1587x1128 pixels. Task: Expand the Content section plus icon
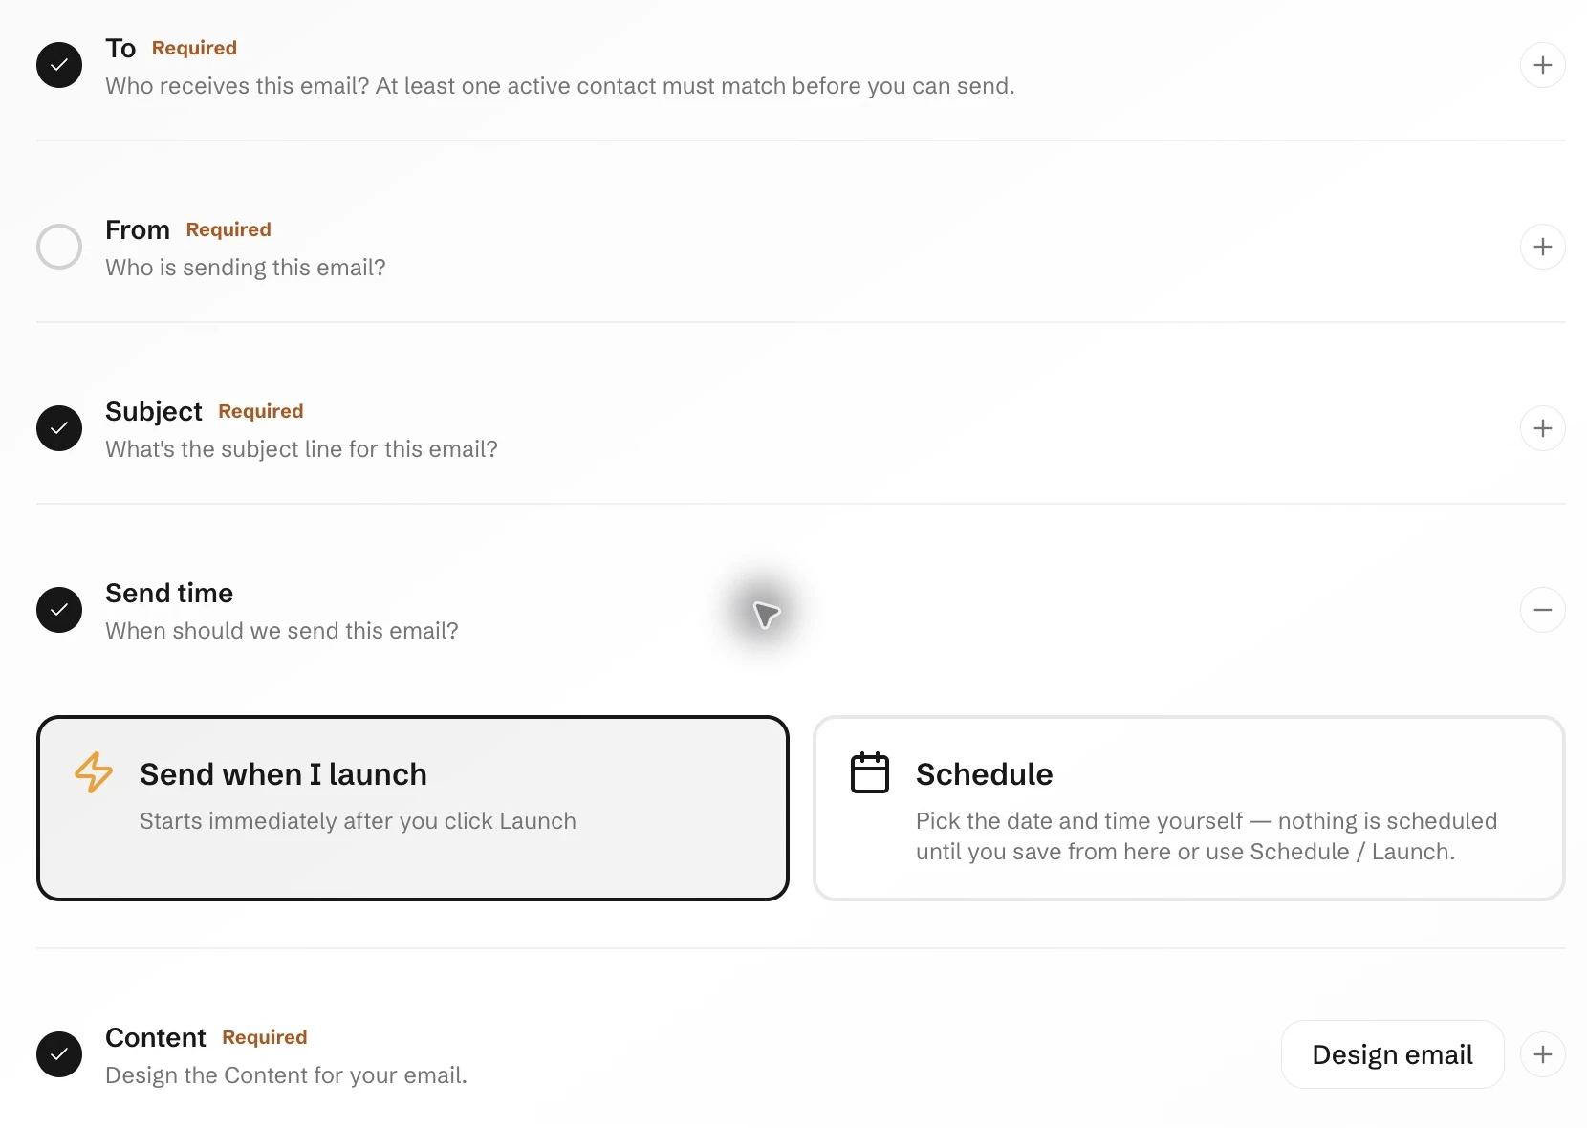tap(1542, 1054)
